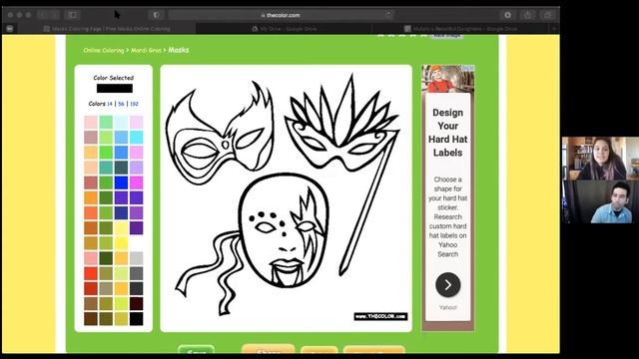This screenshot has height=359, width=639.
Task: Go back with Safari's back arrow
Action: coord(42,15)
